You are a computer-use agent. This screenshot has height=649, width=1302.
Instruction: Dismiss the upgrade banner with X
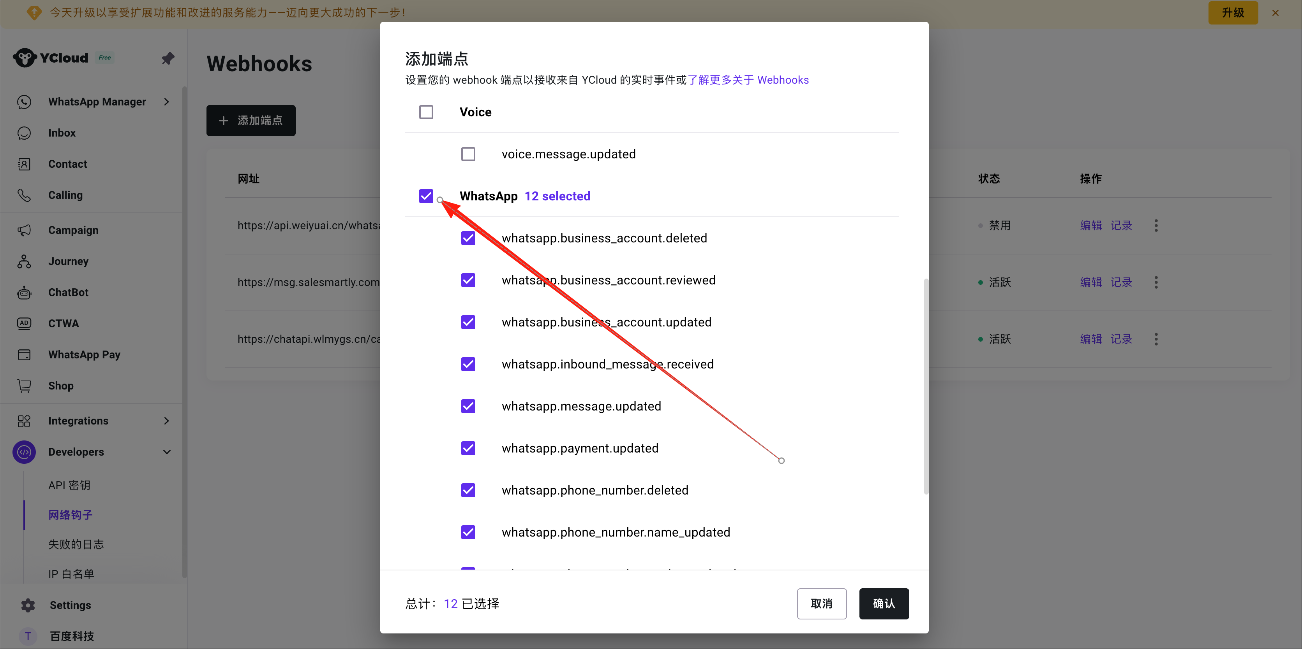point(1275,12)
